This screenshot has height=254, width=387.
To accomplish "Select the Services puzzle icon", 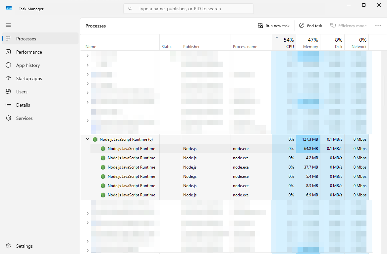I will pyautogui.click(x=9, y=118).
